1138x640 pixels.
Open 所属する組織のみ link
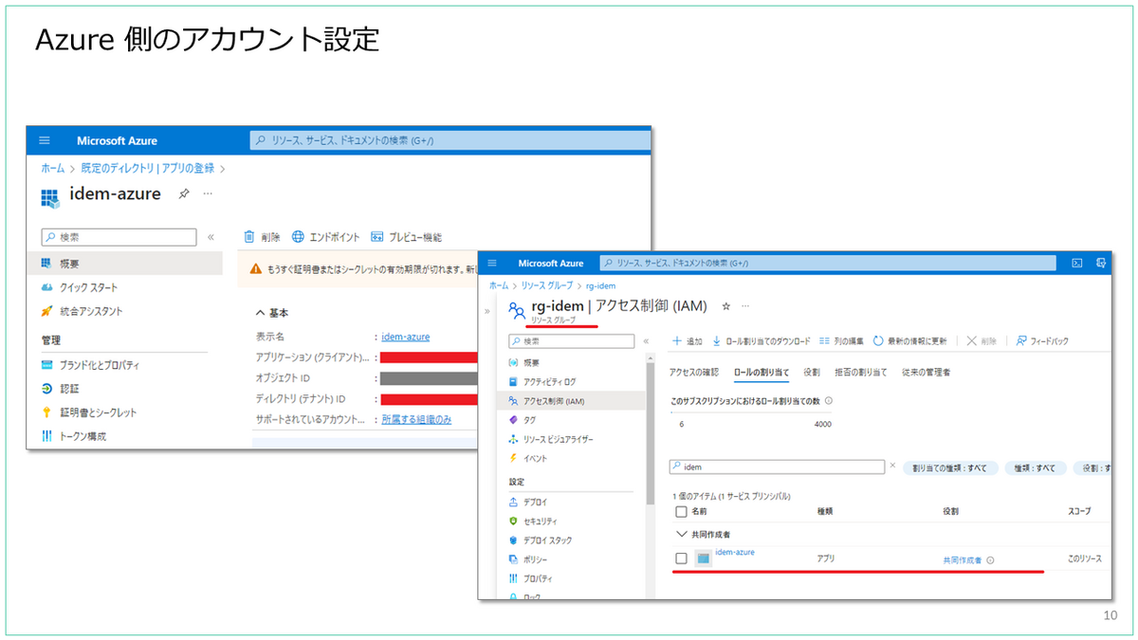[416, 419]
